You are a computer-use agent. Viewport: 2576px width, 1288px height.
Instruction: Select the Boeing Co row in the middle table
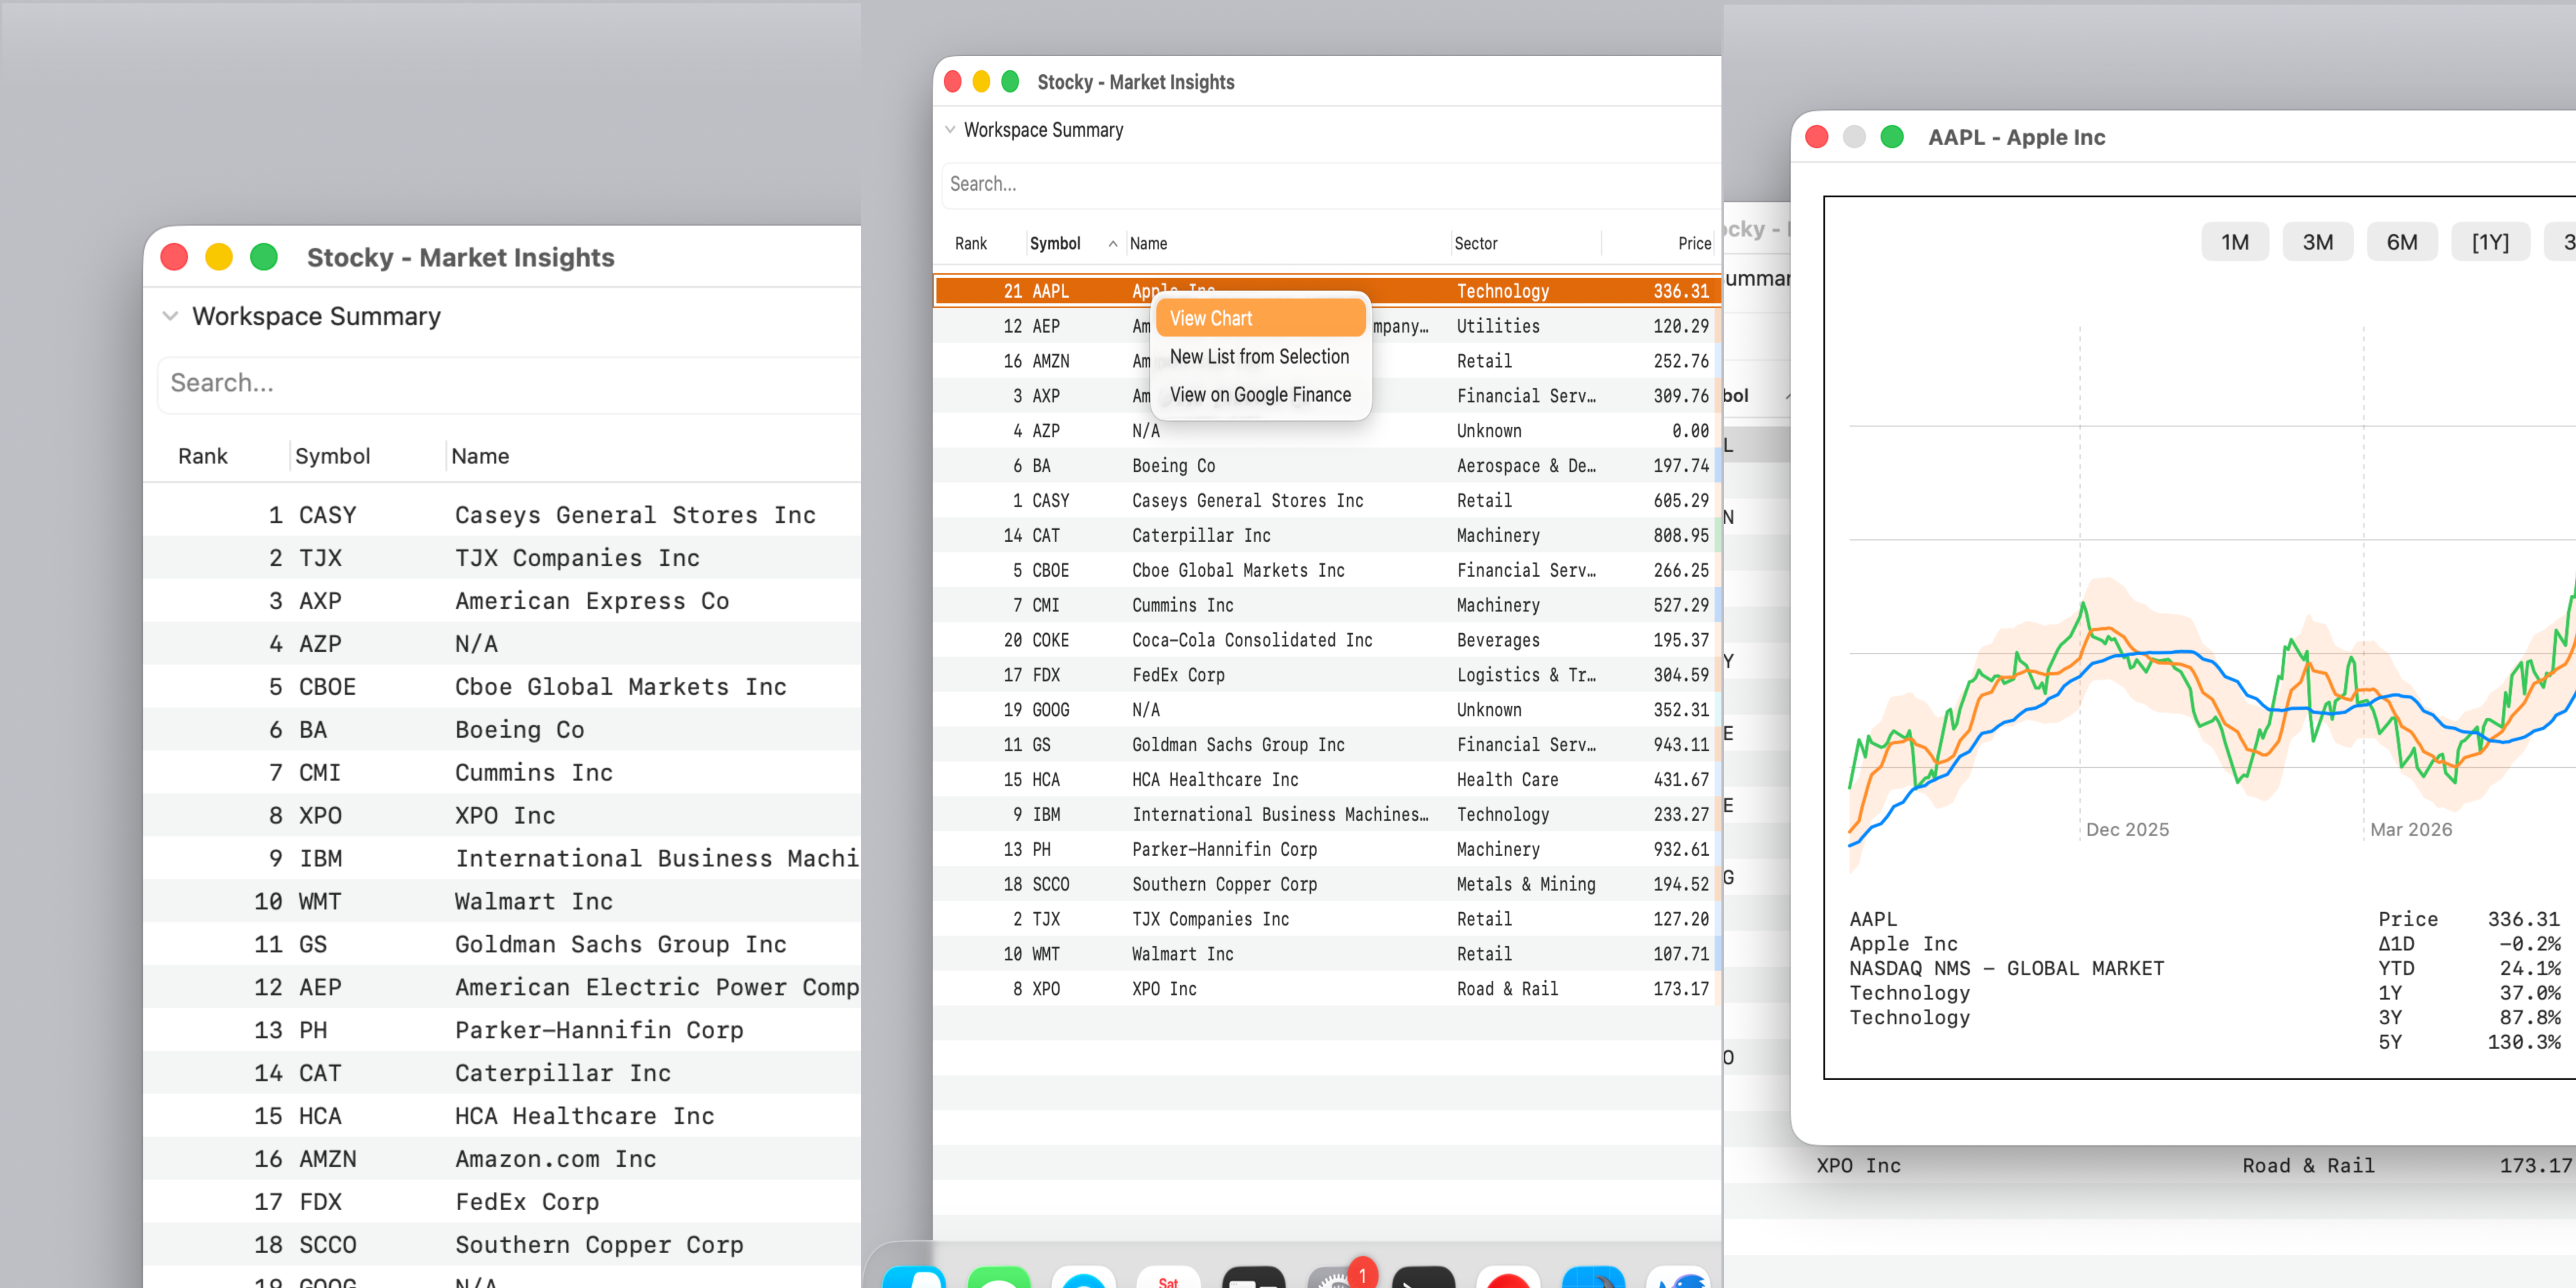(1327, 466)
